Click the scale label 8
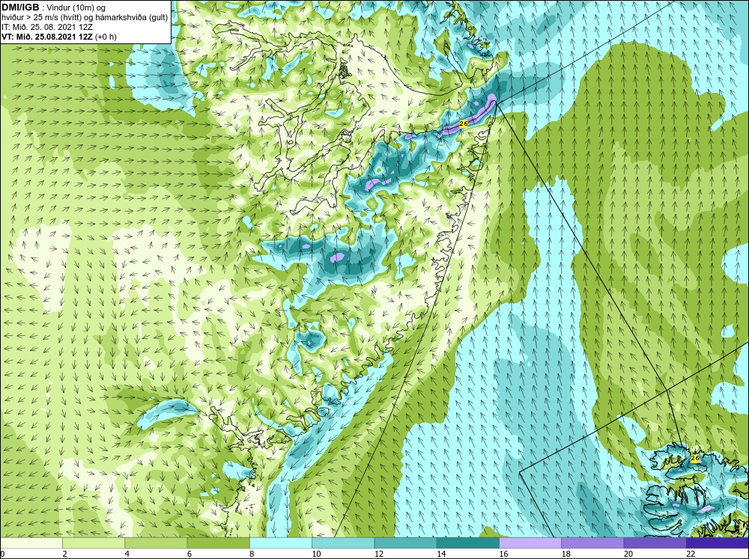 [x=252, y=554]
